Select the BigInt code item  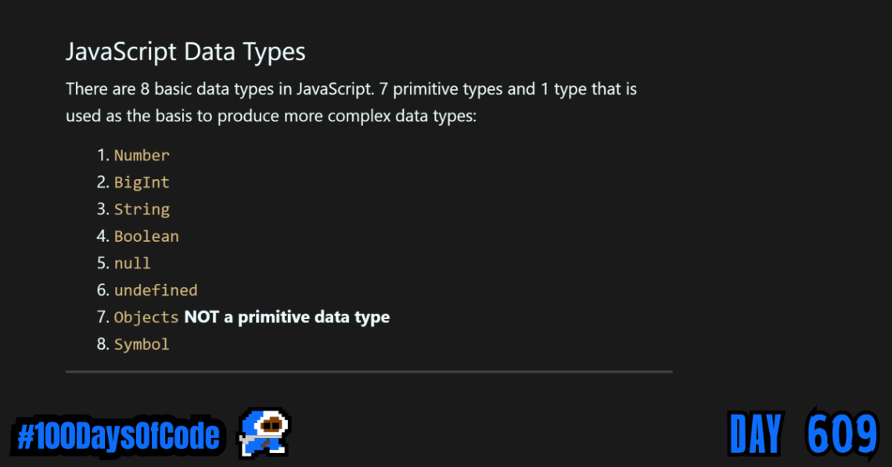click(142, 182)
